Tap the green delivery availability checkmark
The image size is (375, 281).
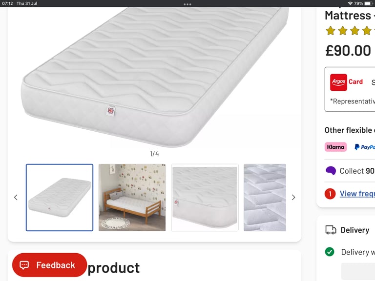pyautogui.click(x=330, y=252)
